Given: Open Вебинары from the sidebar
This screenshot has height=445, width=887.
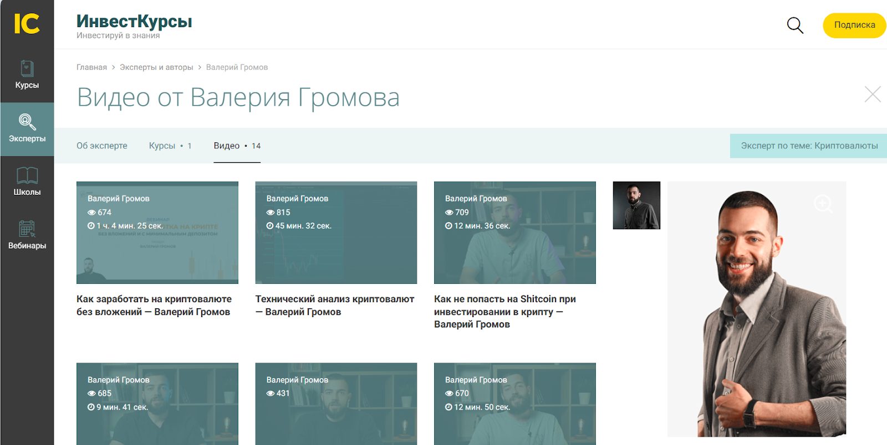Looking at the screenshot, I should [x=27, y=235].
